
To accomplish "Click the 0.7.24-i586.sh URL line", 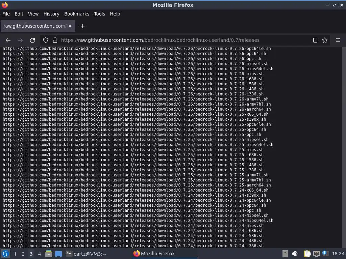I will click(x=133, y=236).
